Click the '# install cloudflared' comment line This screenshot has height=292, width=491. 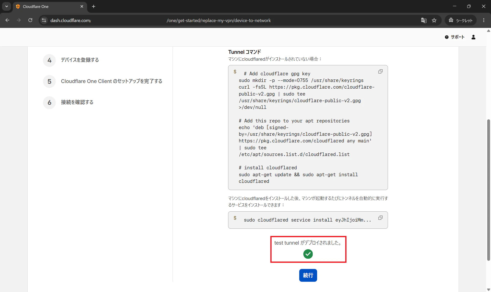click(x=268, y=168)
